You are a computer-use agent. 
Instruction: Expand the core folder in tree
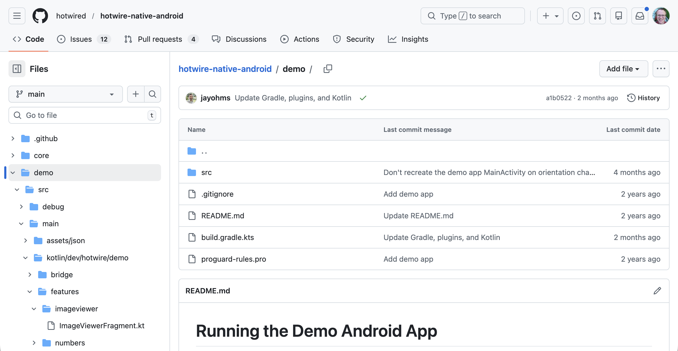tap(13, 155)
